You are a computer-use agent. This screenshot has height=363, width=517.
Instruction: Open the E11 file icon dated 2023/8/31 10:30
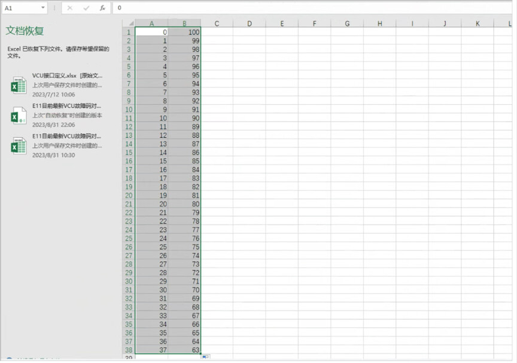click(x=19, y=146)
